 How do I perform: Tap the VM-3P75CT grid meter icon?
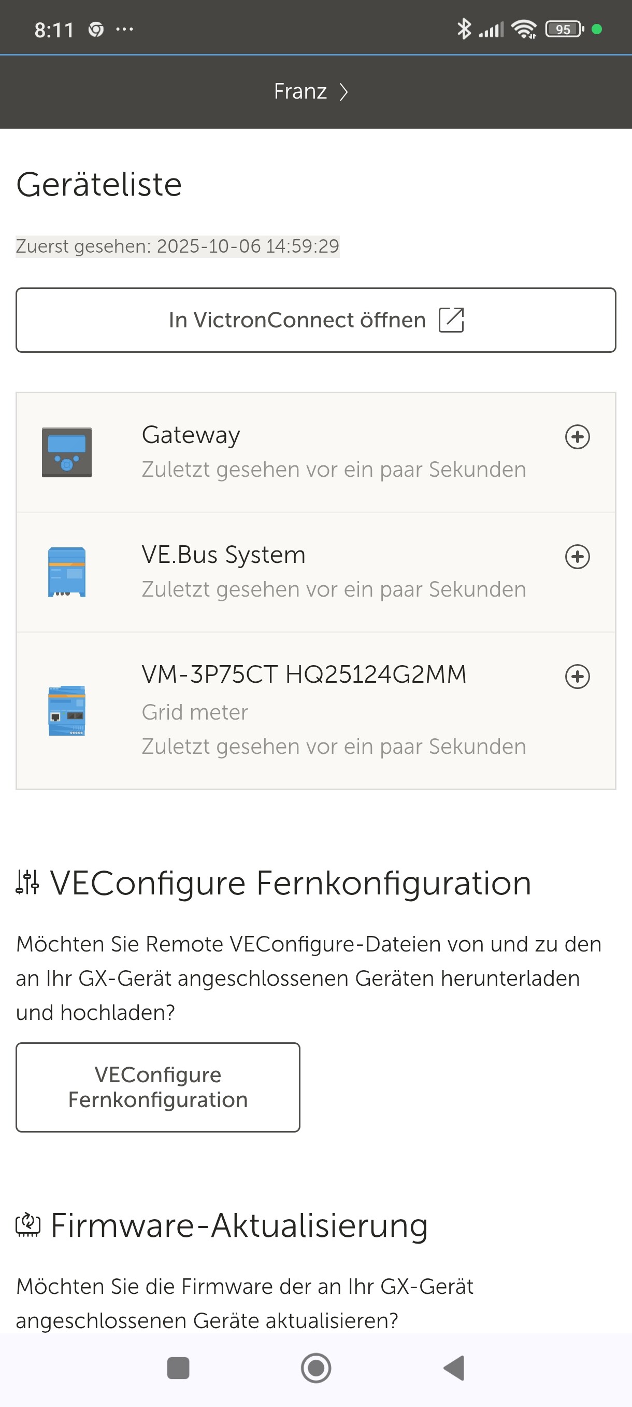[x=66, y=711]
